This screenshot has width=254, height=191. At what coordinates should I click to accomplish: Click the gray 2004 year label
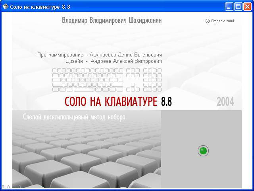tap(225, 102)
